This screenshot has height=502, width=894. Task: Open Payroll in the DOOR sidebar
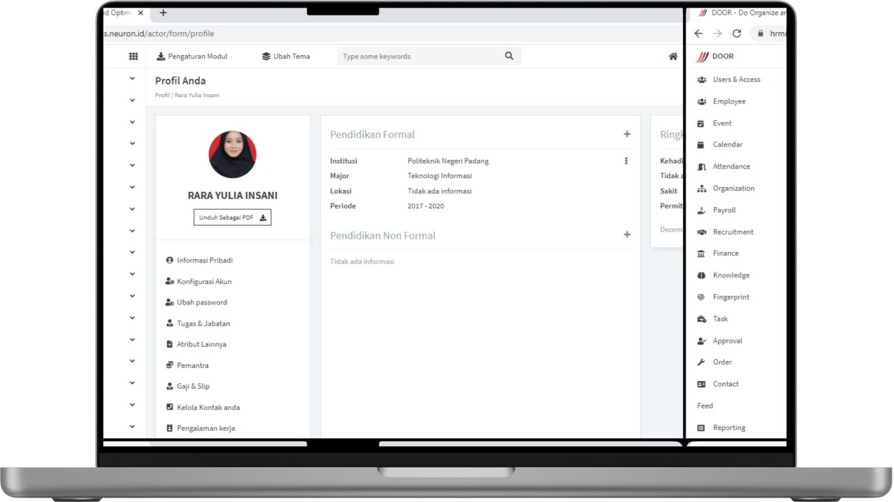coord(724,210)
